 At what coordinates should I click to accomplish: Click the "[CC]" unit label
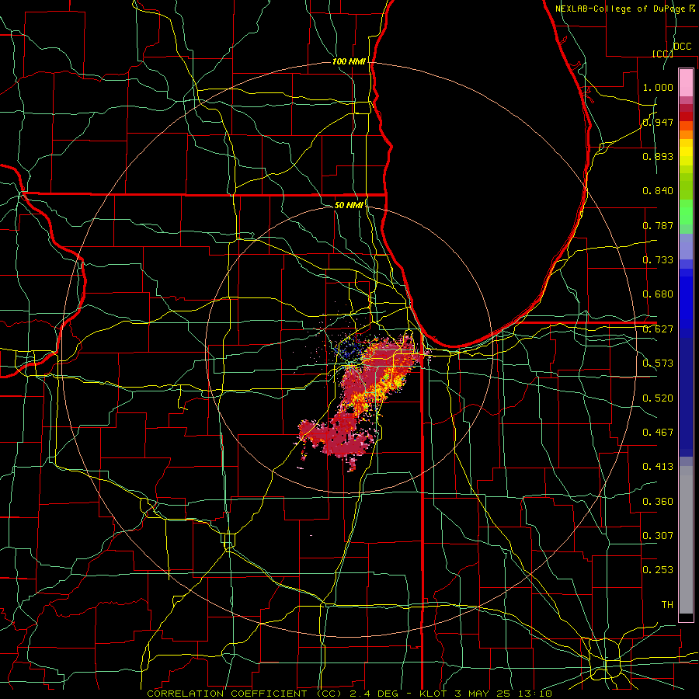pos(662,54)
